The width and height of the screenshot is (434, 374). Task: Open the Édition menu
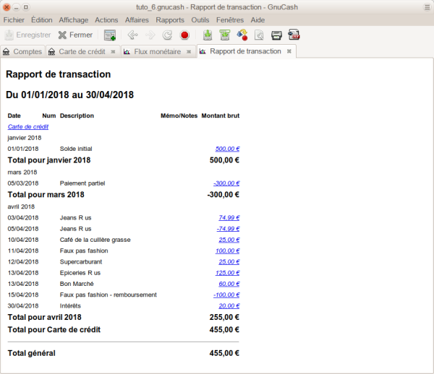coord(41,20)
